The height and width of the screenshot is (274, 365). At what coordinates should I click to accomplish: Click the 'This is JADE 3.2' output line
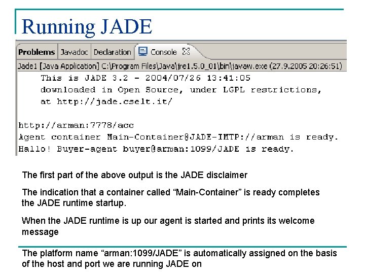click(x=145, y=78)
